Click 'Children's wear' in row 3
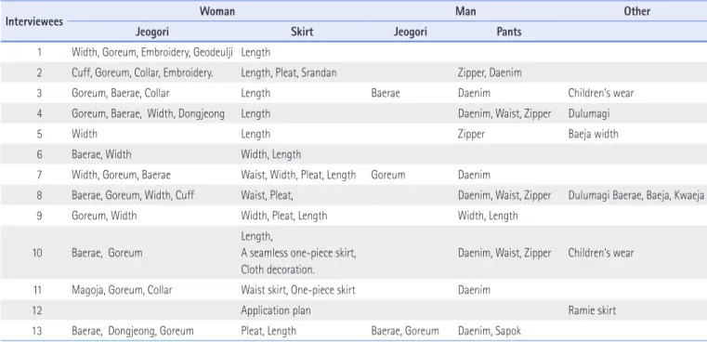The height and width of the screenshot is (342, 707). 601,93
